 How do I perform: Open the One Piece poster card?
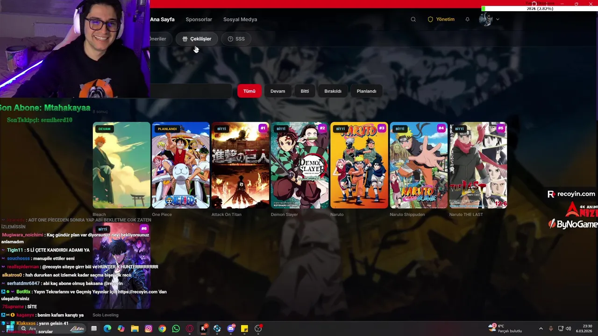[181, 165]
